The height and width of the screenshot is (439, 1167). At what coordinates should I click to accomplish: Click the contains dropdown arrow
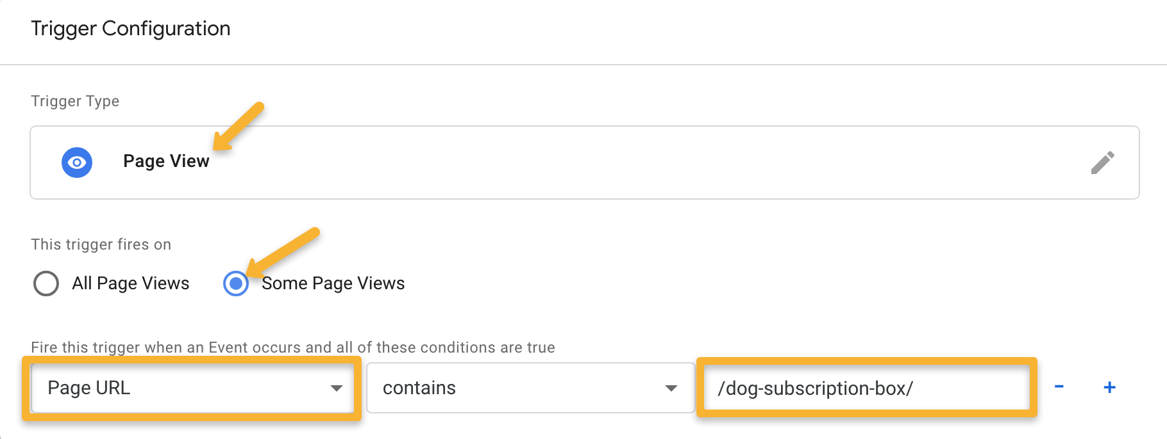[671, 388]
